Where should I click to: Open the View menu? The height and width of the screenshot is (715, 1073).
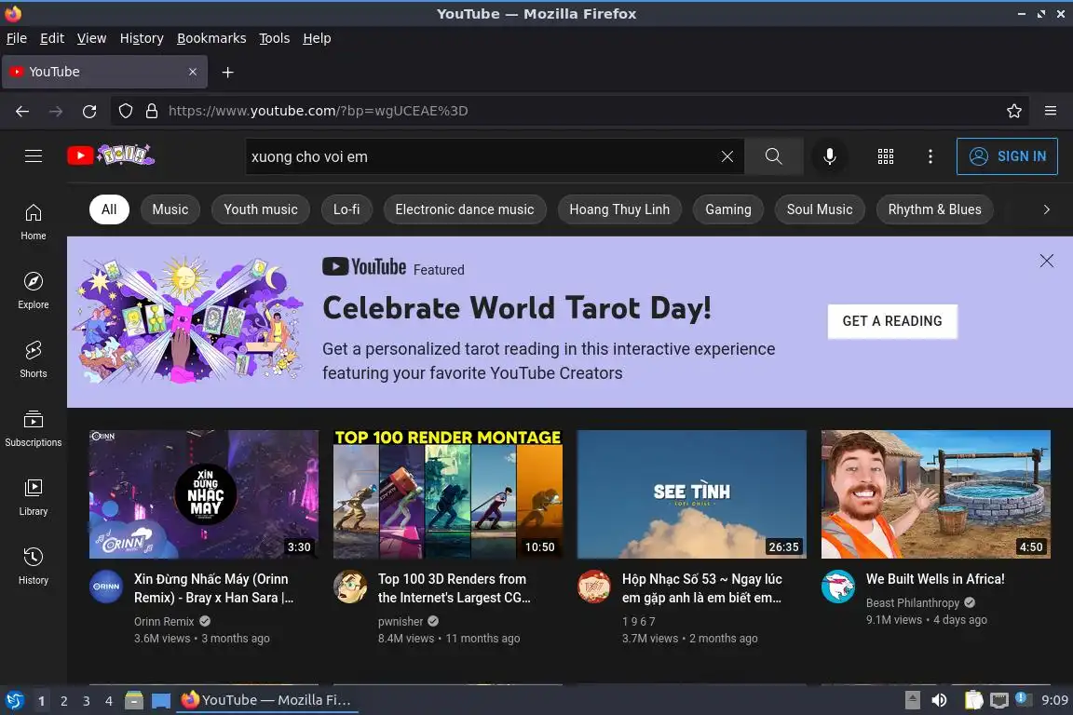(91, 38)
